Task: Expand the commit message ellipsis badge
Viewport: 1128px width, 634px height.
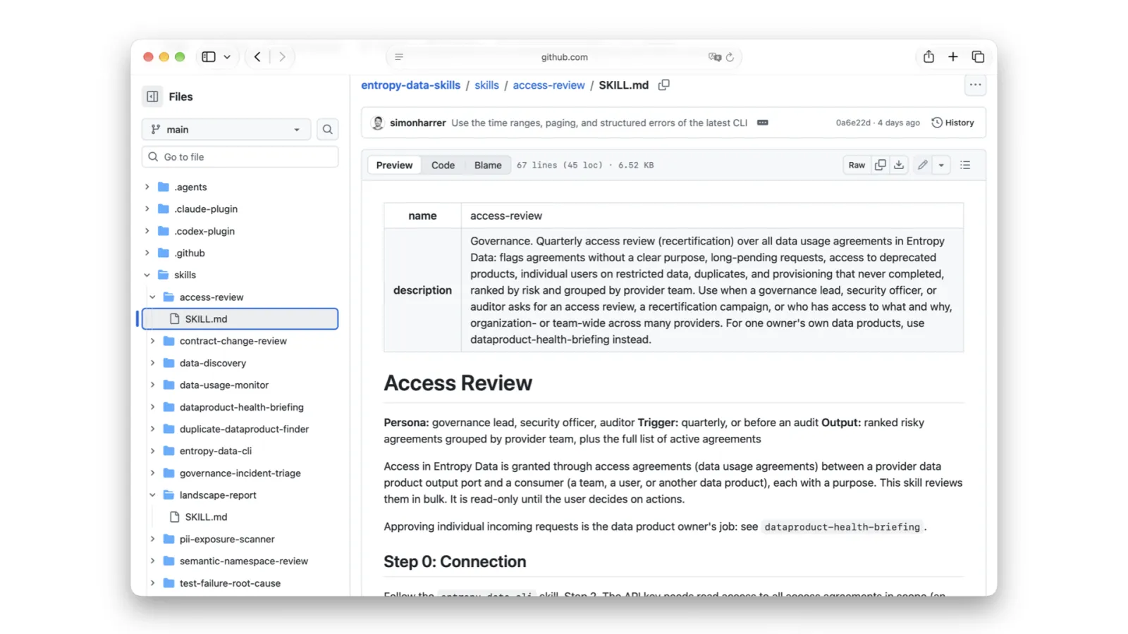Action: click(x=762, y=123)
